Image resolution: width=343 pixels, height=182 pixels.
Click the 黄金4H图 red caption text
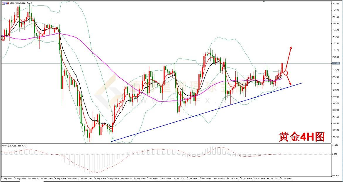coord(302,137)
